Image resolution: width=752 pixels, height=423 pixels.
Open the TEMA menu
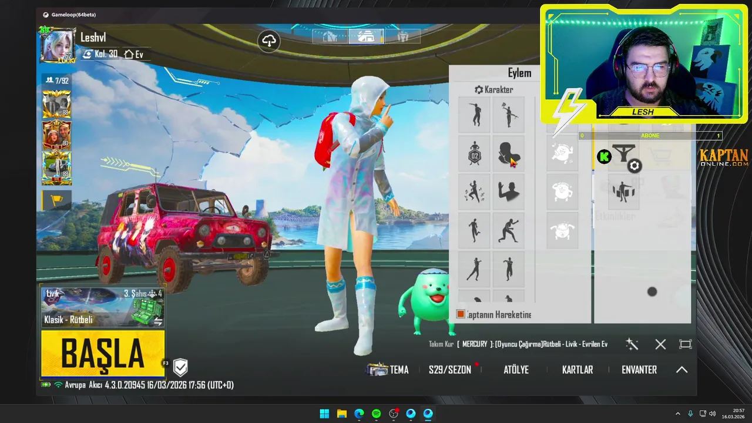tap(388, 370)
